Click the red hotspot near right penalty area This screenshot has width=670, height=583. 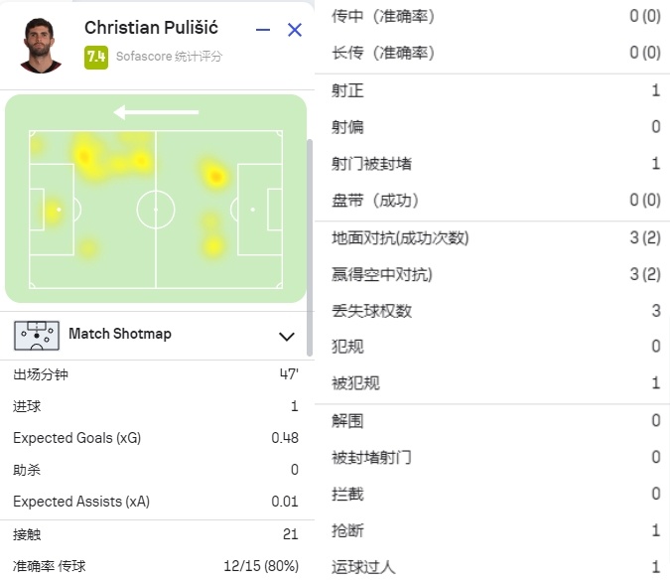pos(215,176)
